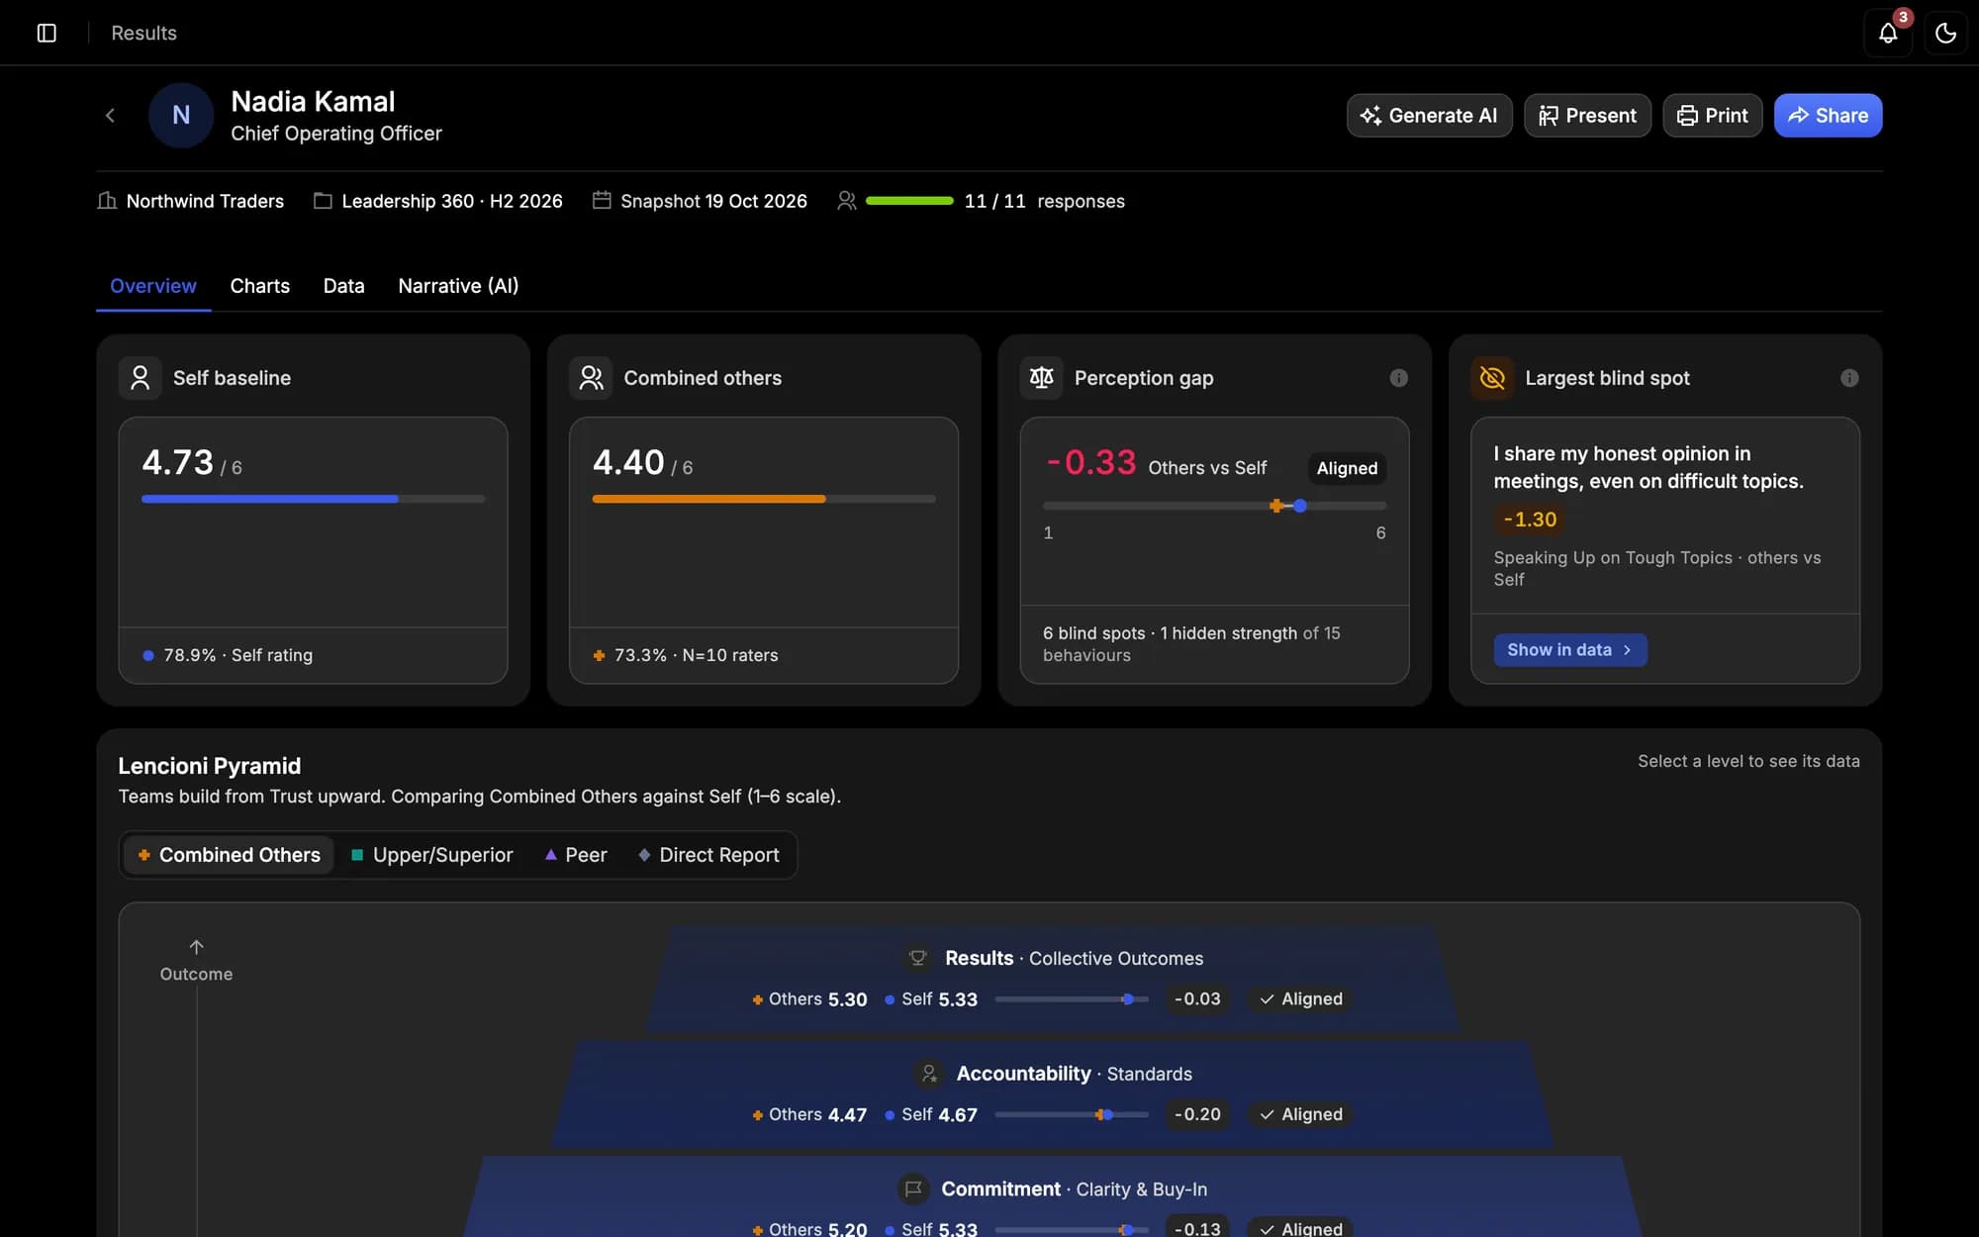This screenshot has height=1237, width=1979.
Task: Select the Peer rater filter
Action: coord(576,855)
